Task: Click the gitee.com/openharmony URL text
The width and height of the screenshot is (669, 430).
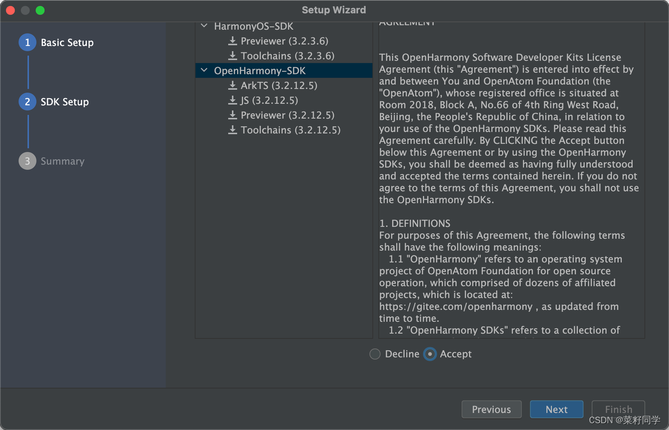Action: click(x=456, y=307)
